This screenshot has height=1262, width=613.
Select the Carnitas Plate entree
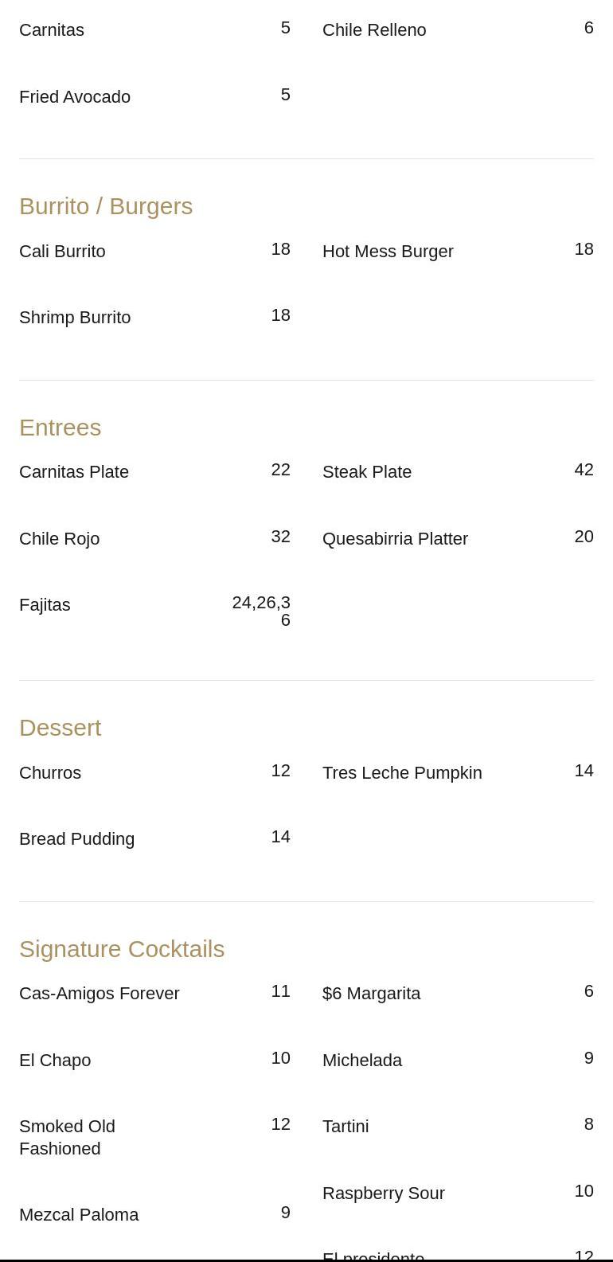[74, 472]
